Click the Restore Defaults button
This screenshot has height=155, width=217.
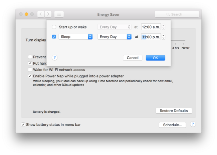point(174,111)
